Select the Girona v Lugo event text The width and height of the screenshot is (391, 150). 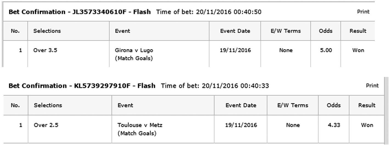(134, 51)
